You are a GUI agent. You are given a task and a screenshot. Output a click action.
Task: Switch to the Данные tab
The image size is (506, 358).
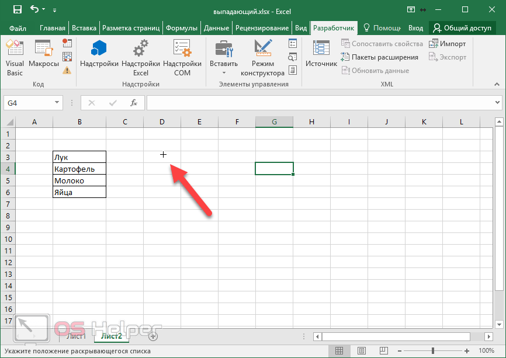coord(216,28)
